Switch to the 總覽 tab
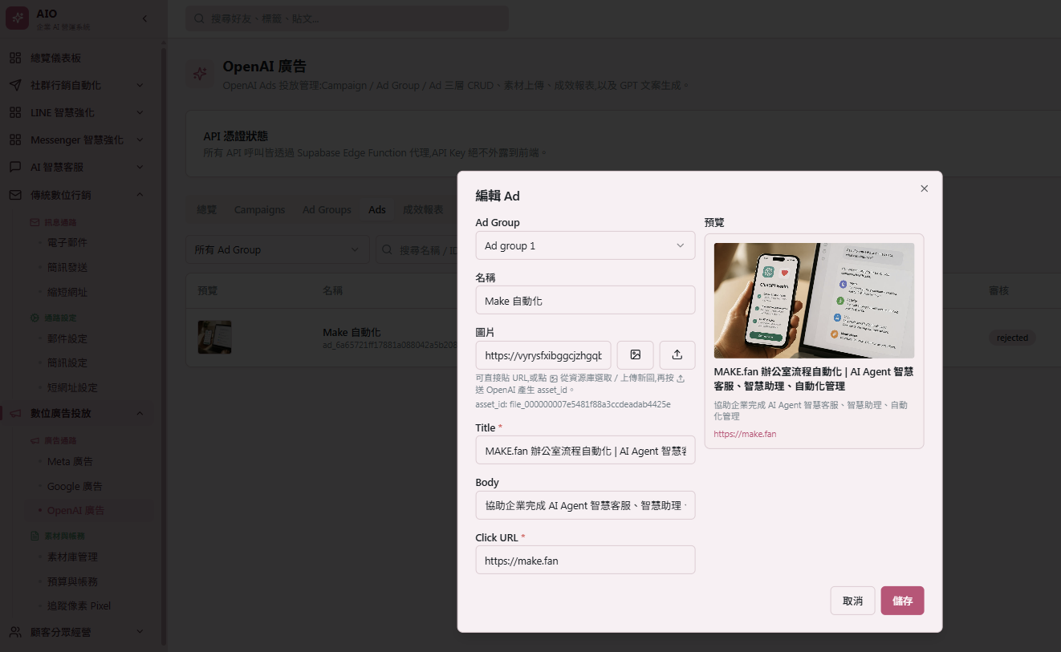 [x=207, y=210]
